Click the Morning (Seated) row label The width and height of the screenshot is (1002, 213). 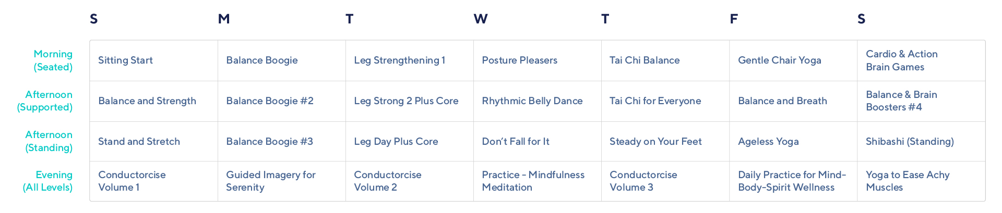(x=53, y=60)
